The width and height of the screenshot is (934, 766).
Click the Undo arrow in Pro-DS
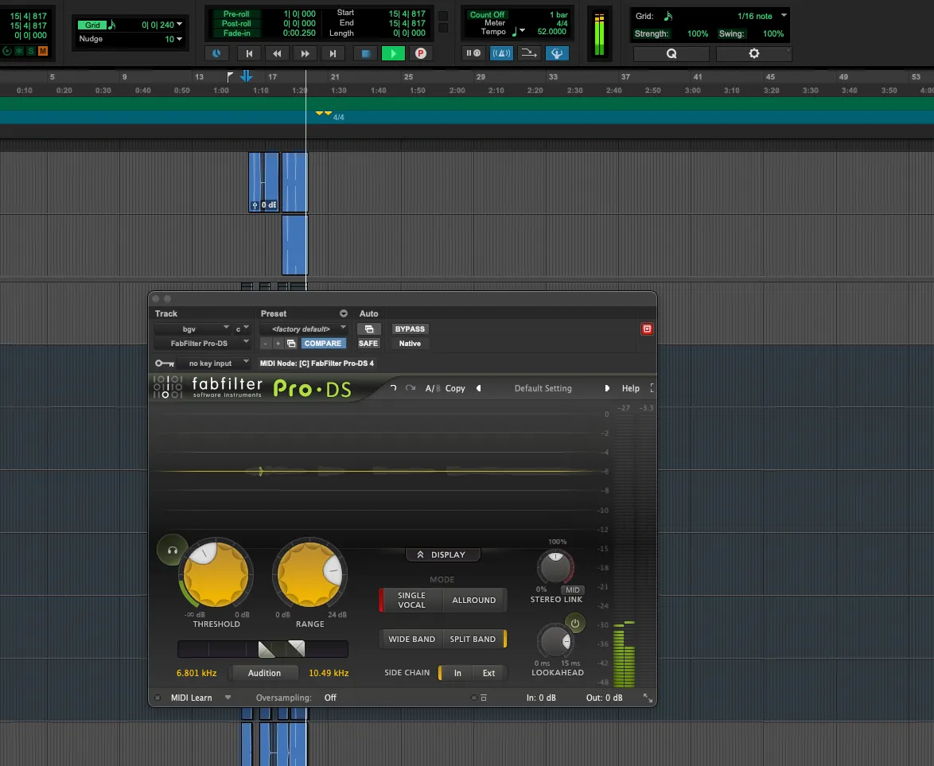click(x=393, y=388)
